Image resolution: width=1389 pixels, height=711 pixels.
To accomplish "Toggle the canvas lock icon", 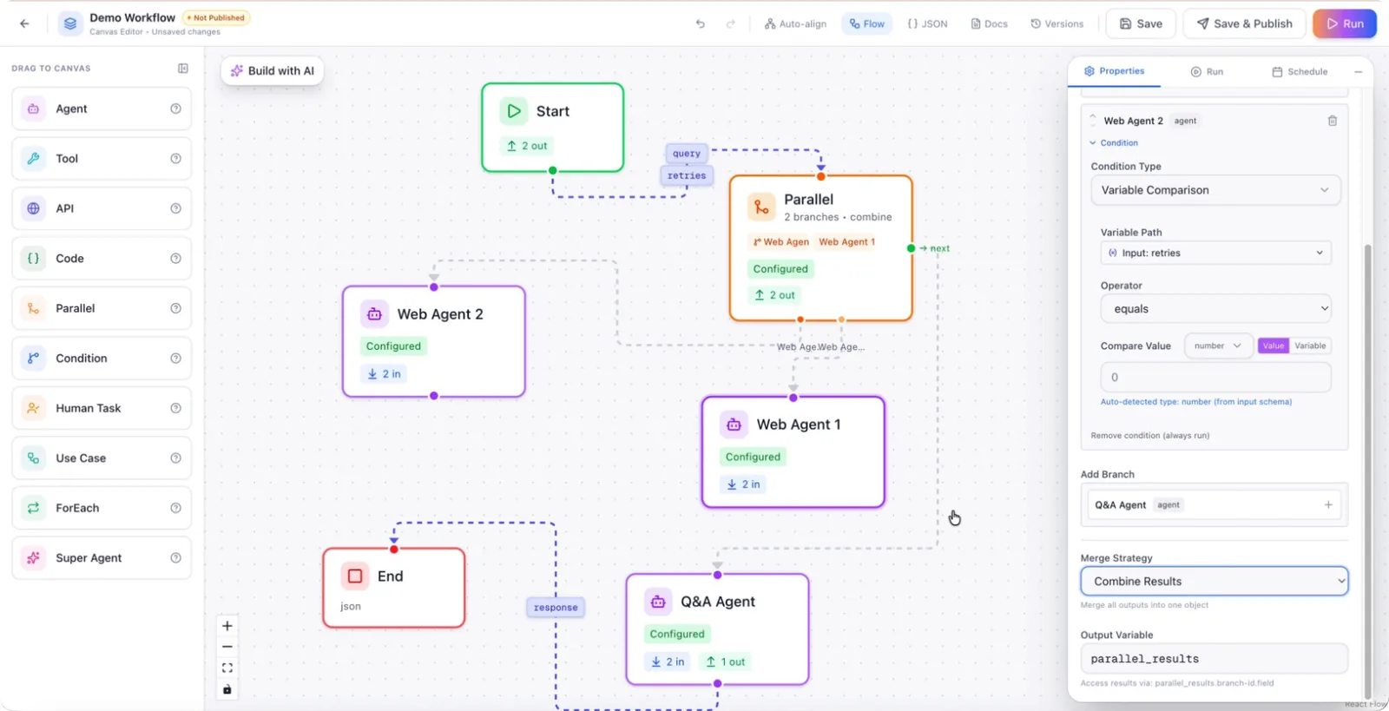I will pos(227,689).
